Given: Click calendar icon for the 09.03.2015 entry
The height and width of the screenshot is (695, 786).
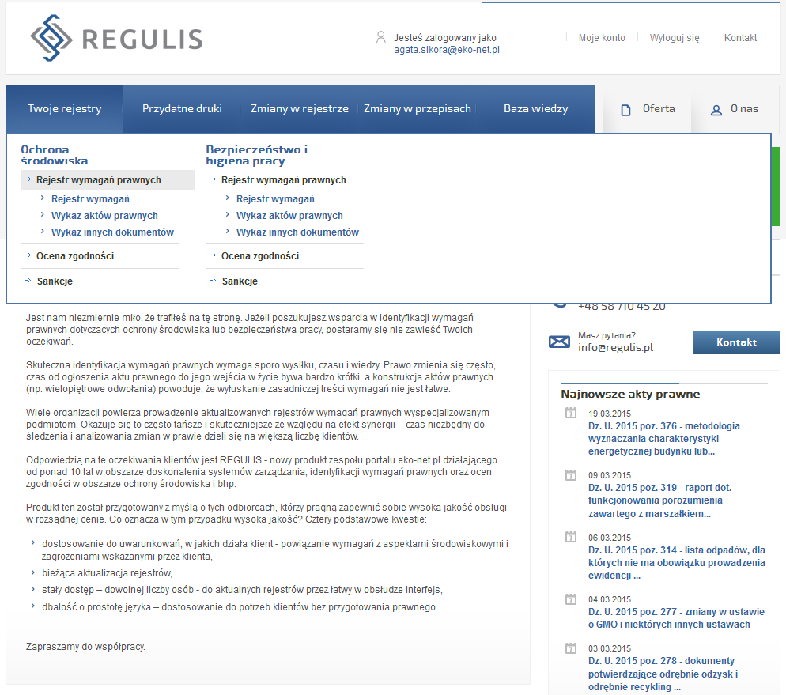Looking at the screenshot, I should (x=570, y=475).
